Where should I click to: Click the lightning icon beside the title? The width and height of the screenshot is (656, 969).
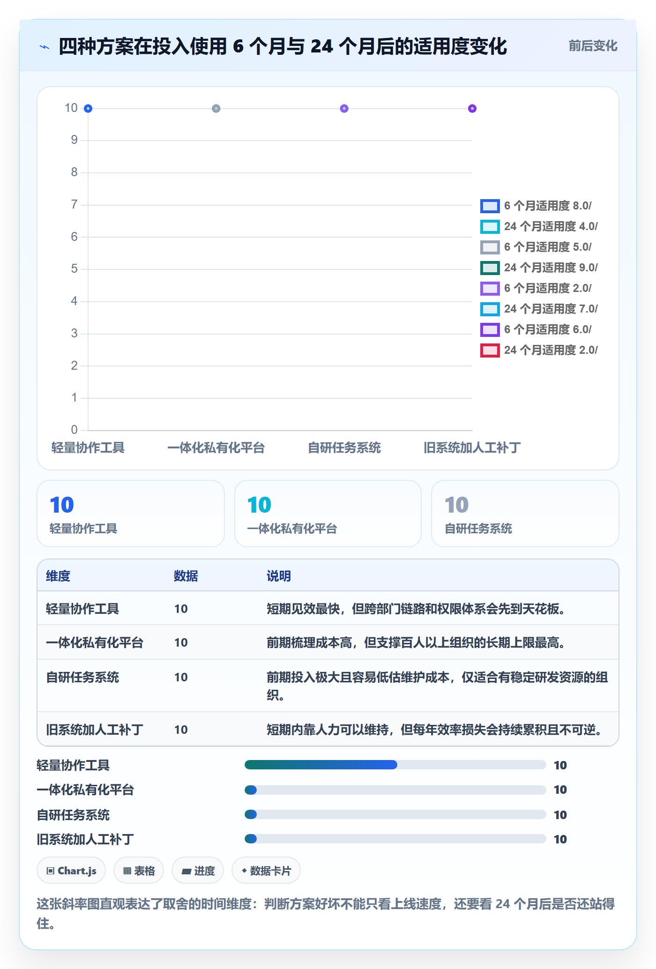[45, 47]
